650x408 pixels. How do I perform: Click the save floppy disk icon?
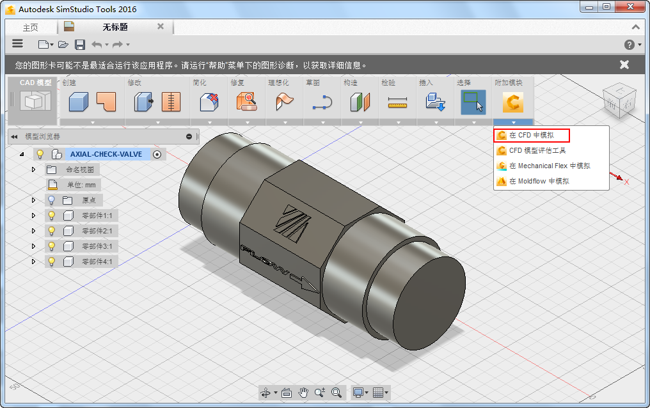[80, 44]
